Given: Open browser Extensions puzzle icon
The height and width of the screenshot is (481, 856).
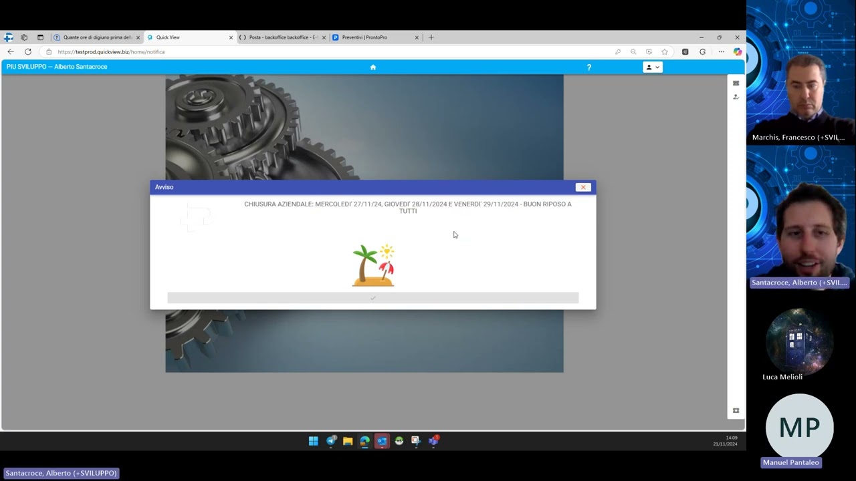Looking at the screenshot, I should 702,51.
